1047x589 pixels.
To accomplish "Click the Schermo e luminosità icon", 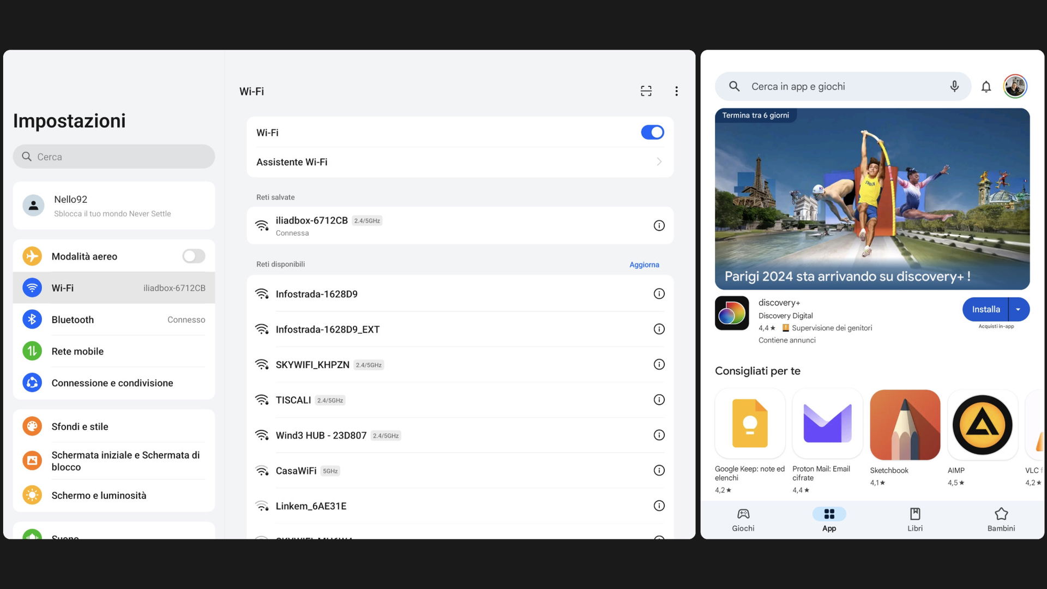I will click(32, 495).
